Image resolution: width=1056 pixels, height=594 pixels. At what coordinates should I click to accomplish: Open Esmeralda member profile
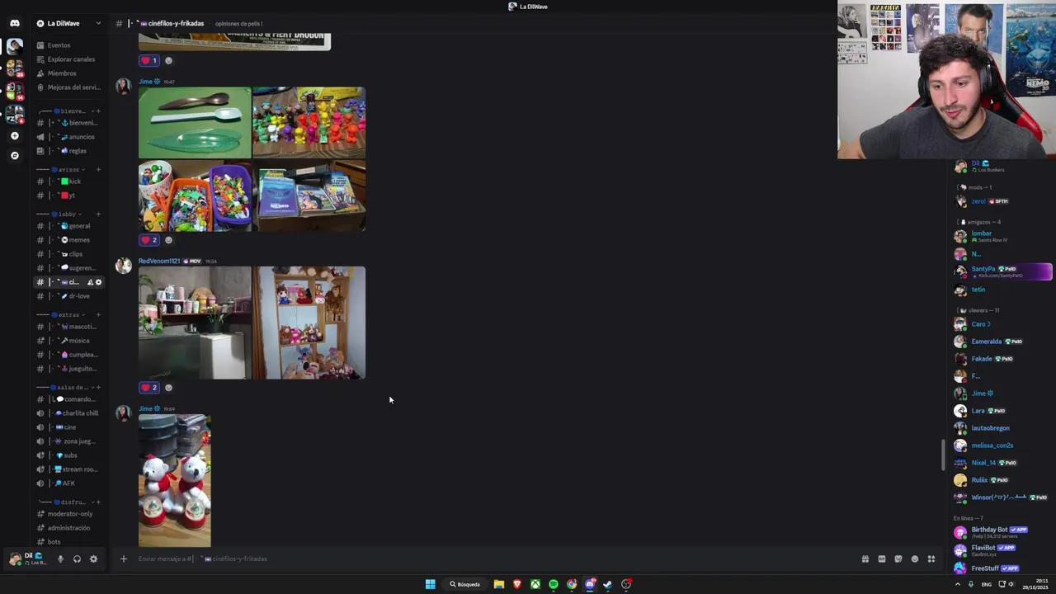pos(1002,342)
